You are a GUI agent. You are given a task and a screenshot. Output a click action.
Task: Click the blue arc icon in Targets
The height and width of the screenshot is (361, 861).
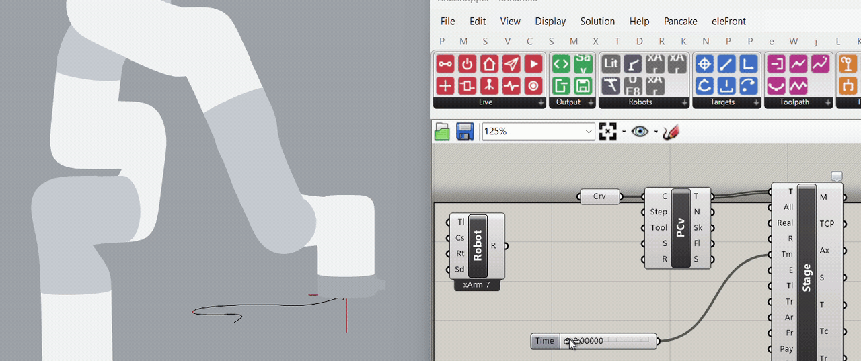click(x=749, y=86)
